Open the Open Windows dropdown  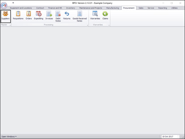click(9, 137)
